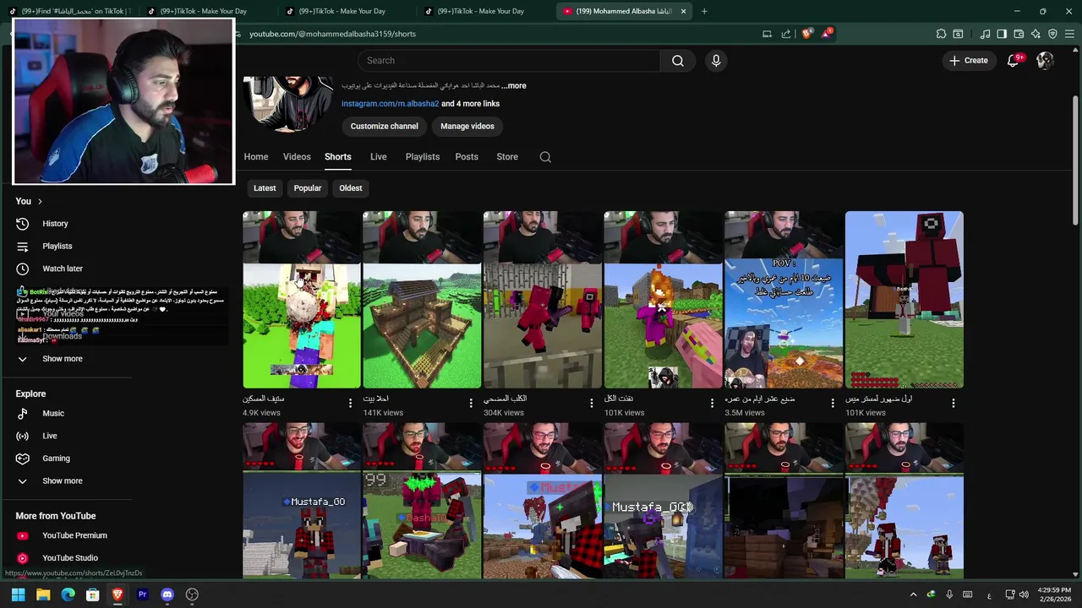Open Premiere Pro from the taskbar
1082x608 pixels.
142,594
